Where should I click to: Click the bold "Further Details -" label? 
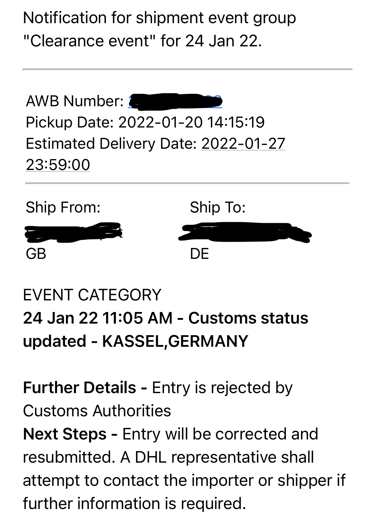pyautogui.click(x=85, y=388)
